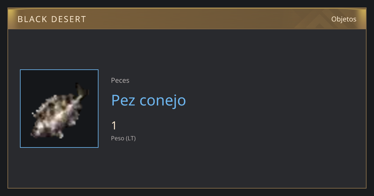The height and width of the screenshot is (196, 374).
Task: Open the BLACK DESERT header title
Action: coord(52,19)
